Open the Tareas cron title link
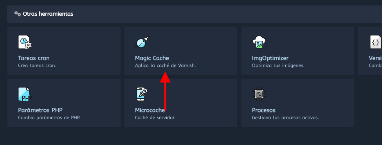This screenshot has height=145, width=382. 34,58
